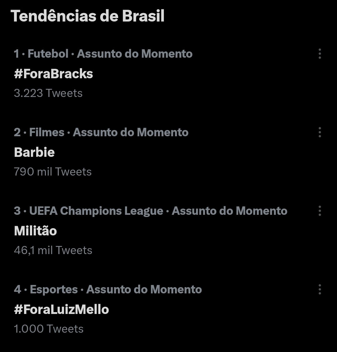
Task: Click Assunto do Momento beside Esportes
Action: point(144,290)
